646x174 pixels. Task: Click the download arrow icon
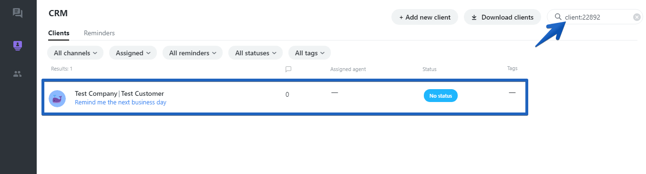(474, 17)
